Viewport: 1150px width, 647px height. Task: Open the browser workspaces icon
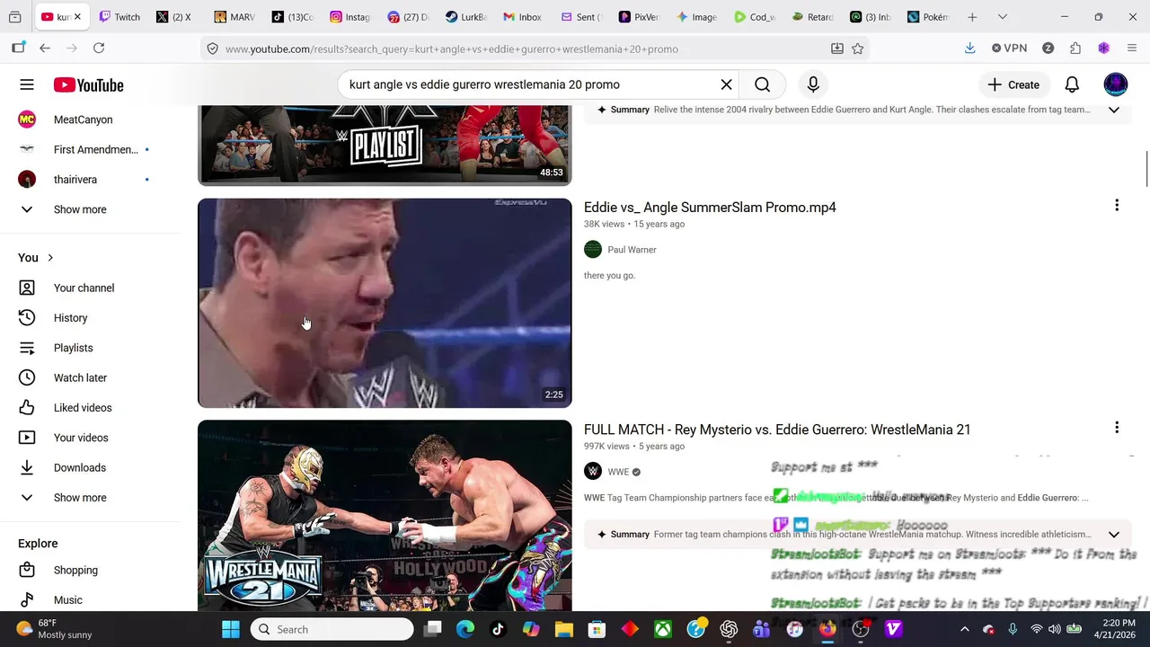coord(14,17)
